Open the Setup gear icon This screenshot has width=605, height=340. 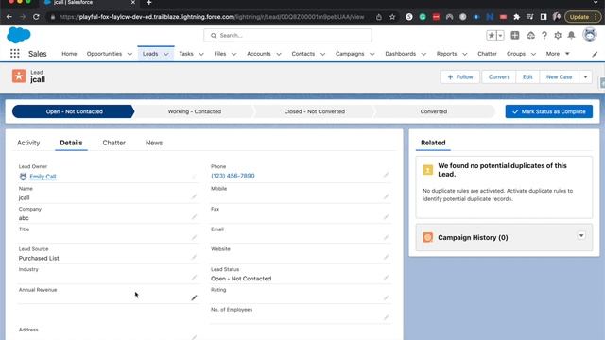click(x=558, y=36)
